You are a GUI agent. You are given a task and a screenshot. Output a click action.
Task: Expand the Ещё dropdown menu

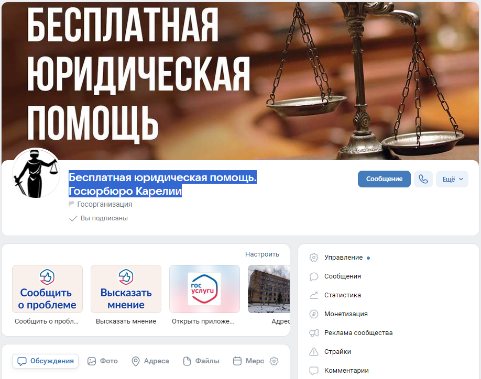[452, 179]
